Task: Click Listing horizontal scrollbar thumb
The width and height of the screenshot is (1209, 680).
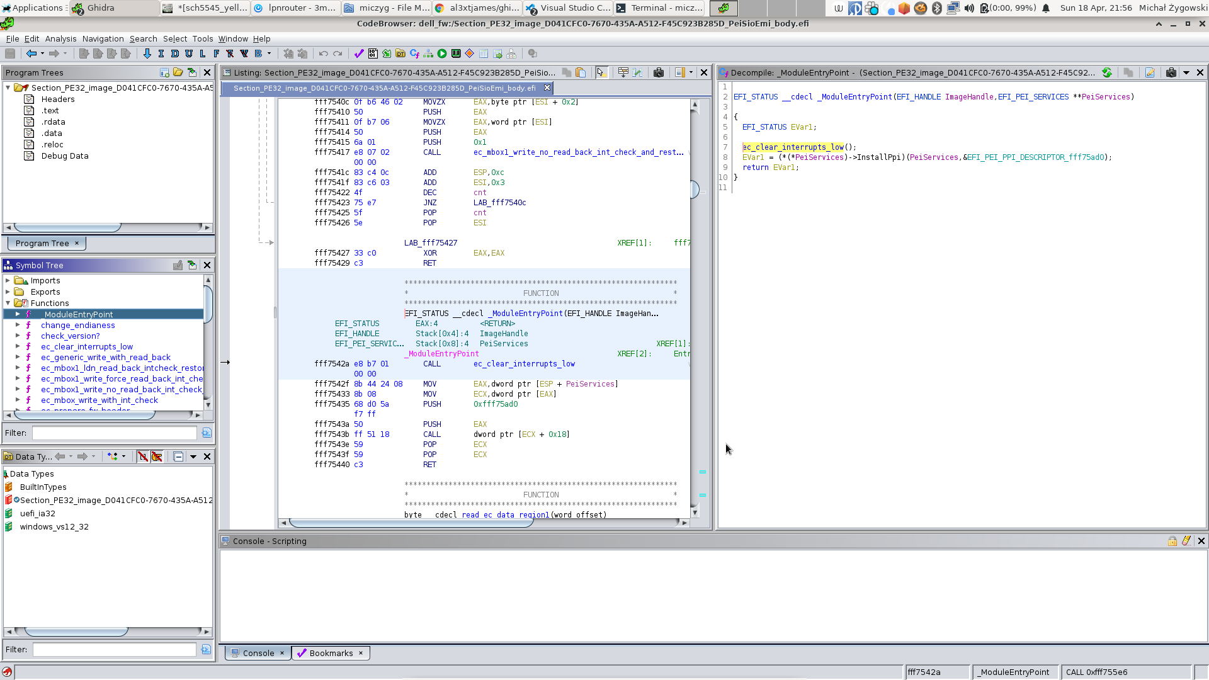Action: (x=412, y=523)
